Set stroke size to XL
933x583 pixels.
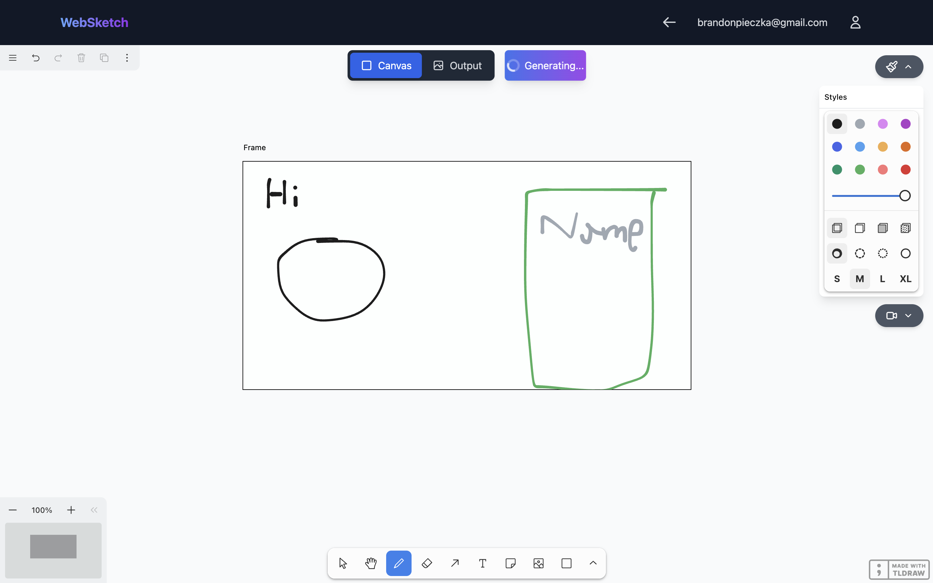[x=905, y=279]
